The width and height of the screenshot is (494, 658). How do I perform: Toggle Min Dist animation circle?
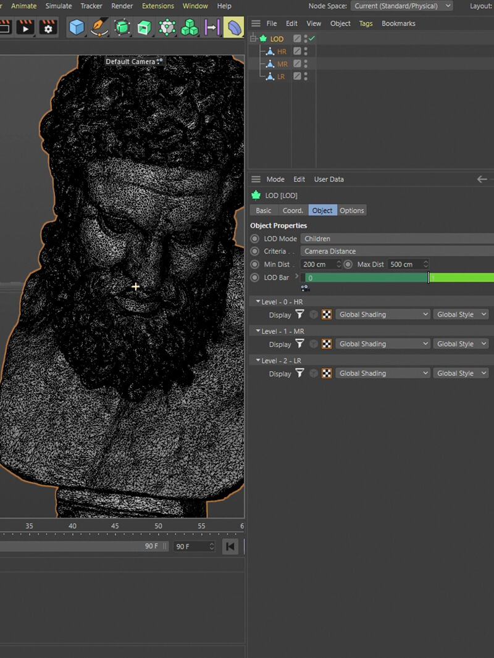pos(255,264)
